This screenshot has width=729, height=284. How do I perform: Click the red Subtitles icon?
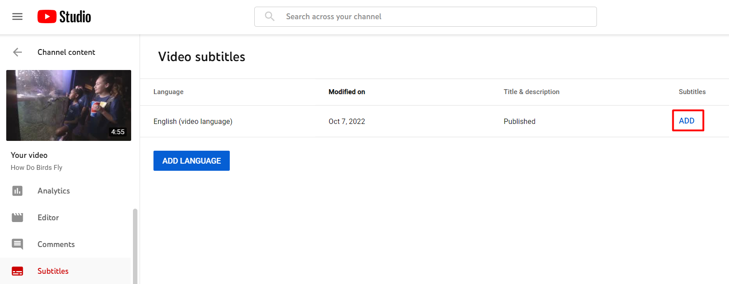tap(17, 271)
